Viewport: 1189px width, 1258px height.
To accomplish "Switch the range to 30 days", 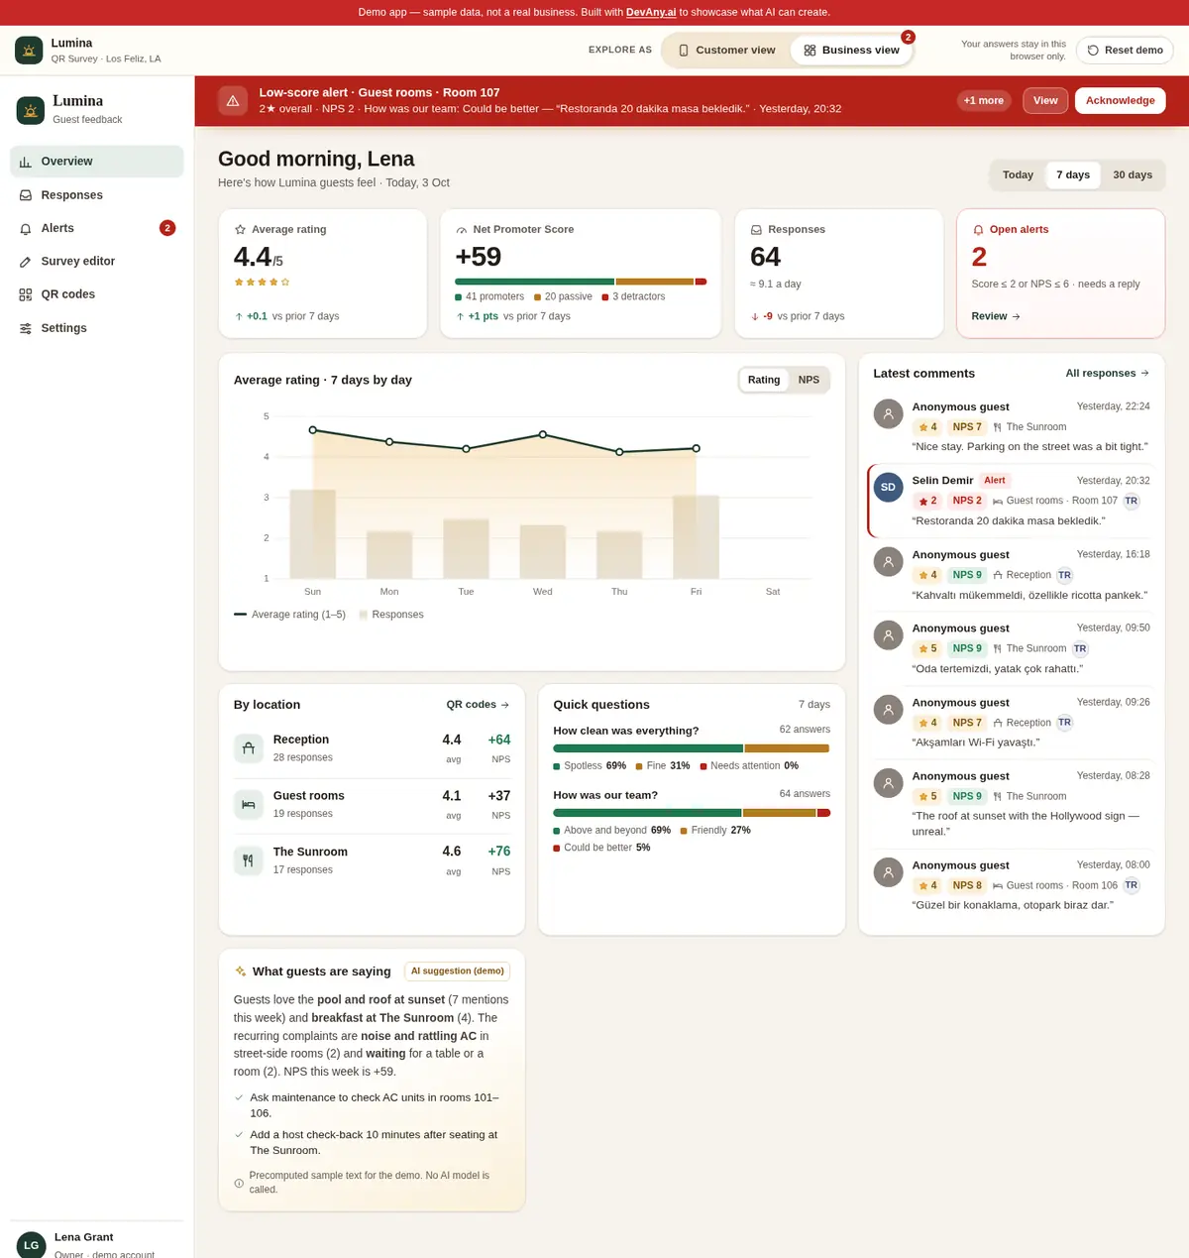I will [x=1133, y=175].
